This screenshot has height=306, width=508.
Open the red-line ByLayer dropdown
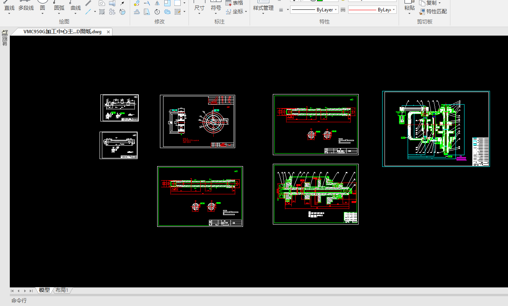372,10
